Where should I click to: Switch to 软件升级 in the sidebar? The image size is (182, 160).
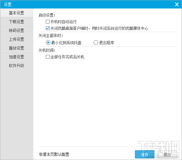(17, 66)
